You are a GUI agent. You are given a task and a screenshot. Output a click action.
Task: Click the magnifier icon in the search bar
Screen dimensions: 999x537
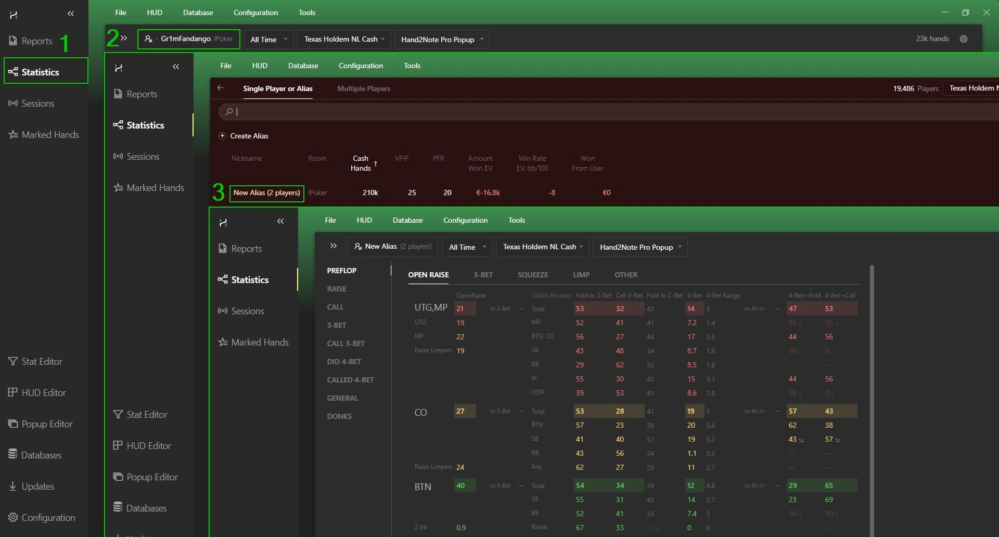228,111
